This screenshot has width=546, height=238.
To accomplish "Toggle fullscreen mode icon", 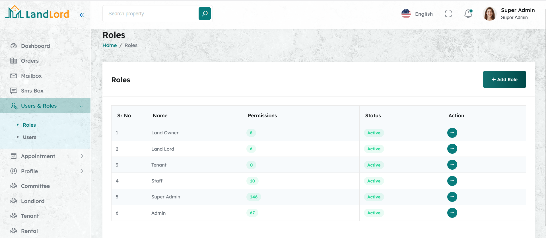I will tap(448, 14).
